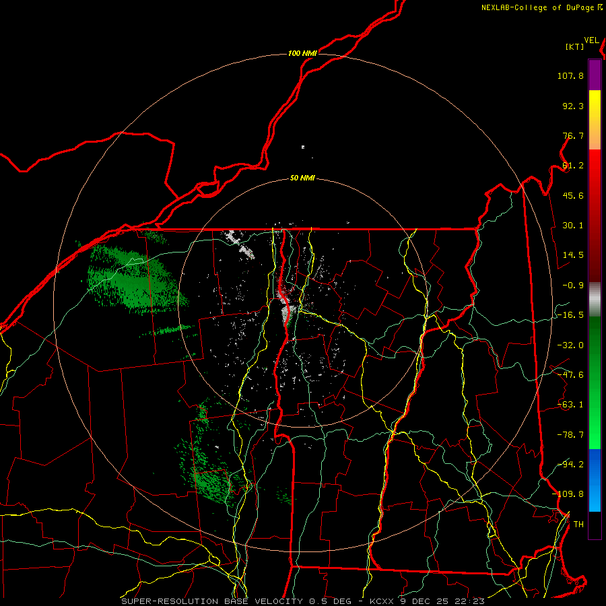Click the gray near-zero segment of color bar
606x606 pixels.
595,300
